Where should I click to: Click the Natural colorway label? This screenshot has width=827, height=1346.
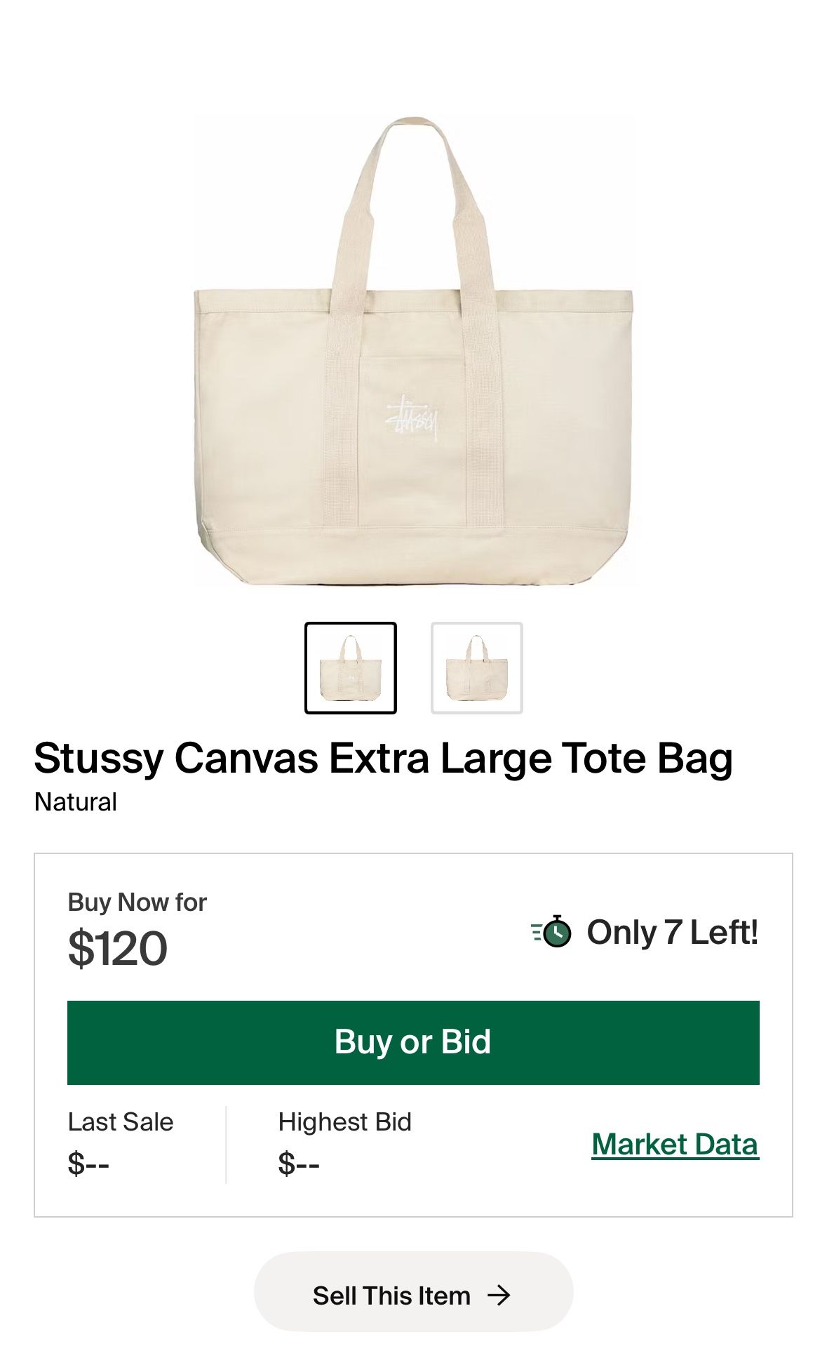76,801
